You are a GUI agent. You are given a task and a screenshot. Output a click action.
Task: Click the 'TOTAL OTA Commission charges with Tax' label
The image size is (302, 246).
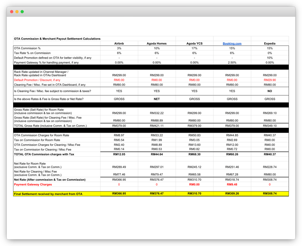click(x=44, y=154)
